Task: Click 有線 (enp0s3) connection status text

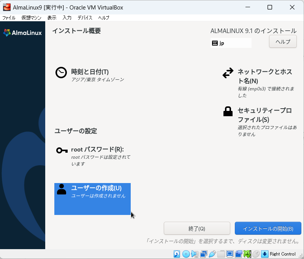Action: pyautogui.click(x=266, y=92)
